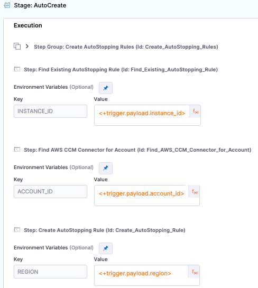The image size is (258, 288).
Task: Open expression selector for REGION value
Action: pos(194,272)
